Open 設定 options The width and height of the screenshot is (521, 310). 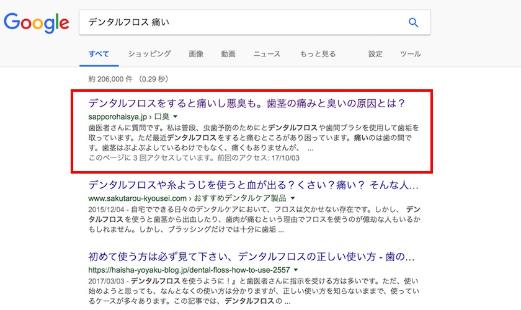[375, 54]
